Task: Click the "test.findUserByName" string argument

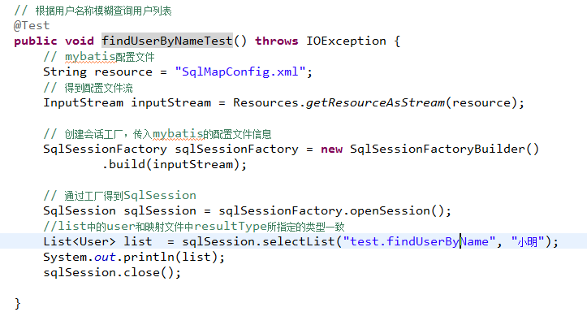Action: click(x=419, y=241)
